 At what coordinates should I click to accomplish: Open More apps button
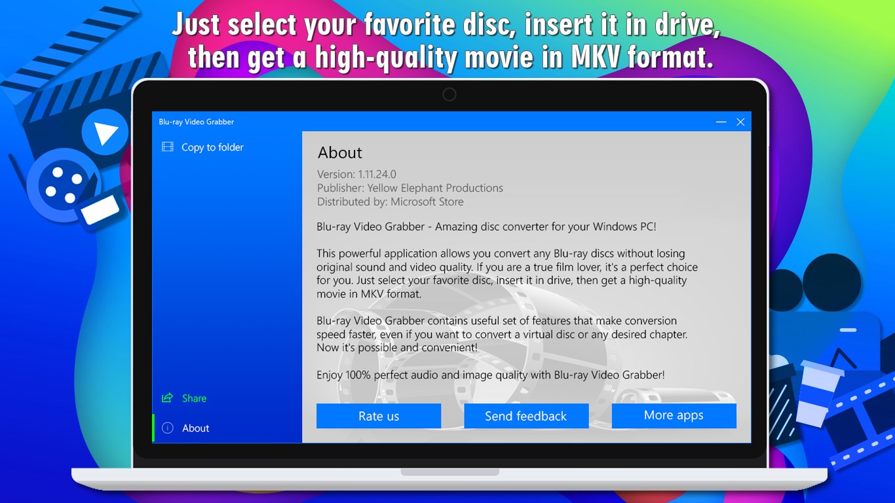click(x=674, y=416)
